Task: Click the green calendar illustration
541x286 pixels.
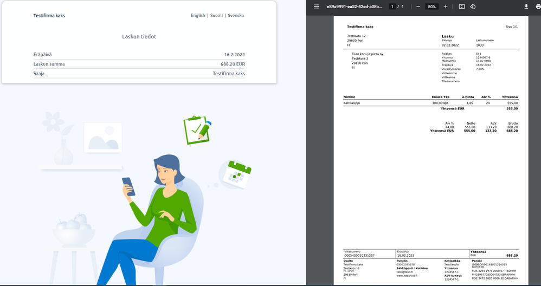Action: tap(237, 174)
